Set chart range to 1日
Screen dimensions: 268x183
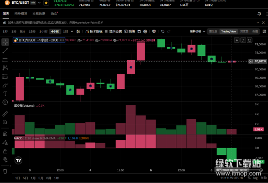click(17, 178)
